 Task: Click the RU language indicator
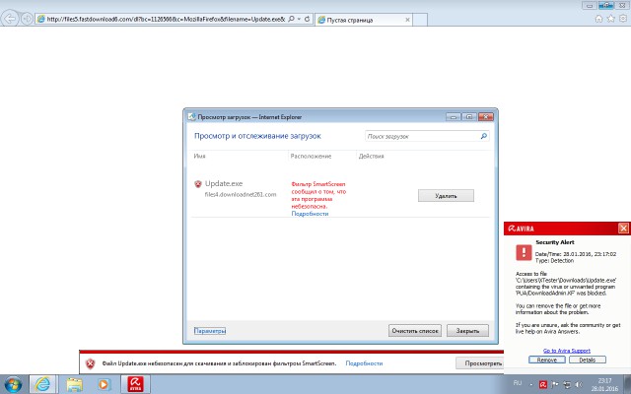click(x=518, y=383)
